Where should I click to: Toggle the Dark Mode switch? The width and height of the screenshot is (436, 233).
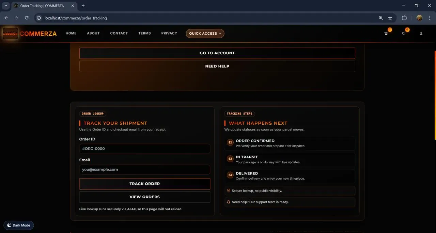coord(19,225)
